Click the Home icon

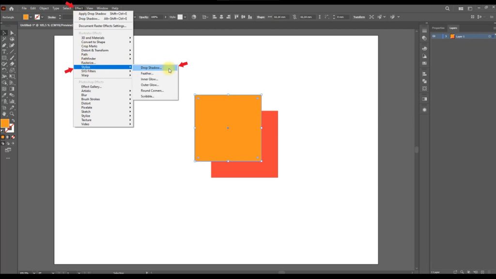pos(12,9)
